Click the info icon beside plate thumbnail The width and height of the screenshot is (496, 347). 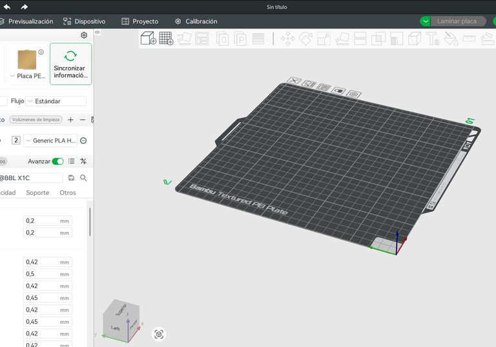[x=41, y=52]
